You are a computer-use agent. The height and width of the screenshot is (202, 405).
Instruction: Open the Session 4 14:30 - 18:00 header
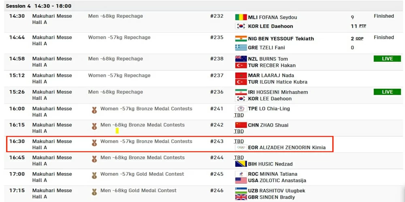(x=38, y=6)
